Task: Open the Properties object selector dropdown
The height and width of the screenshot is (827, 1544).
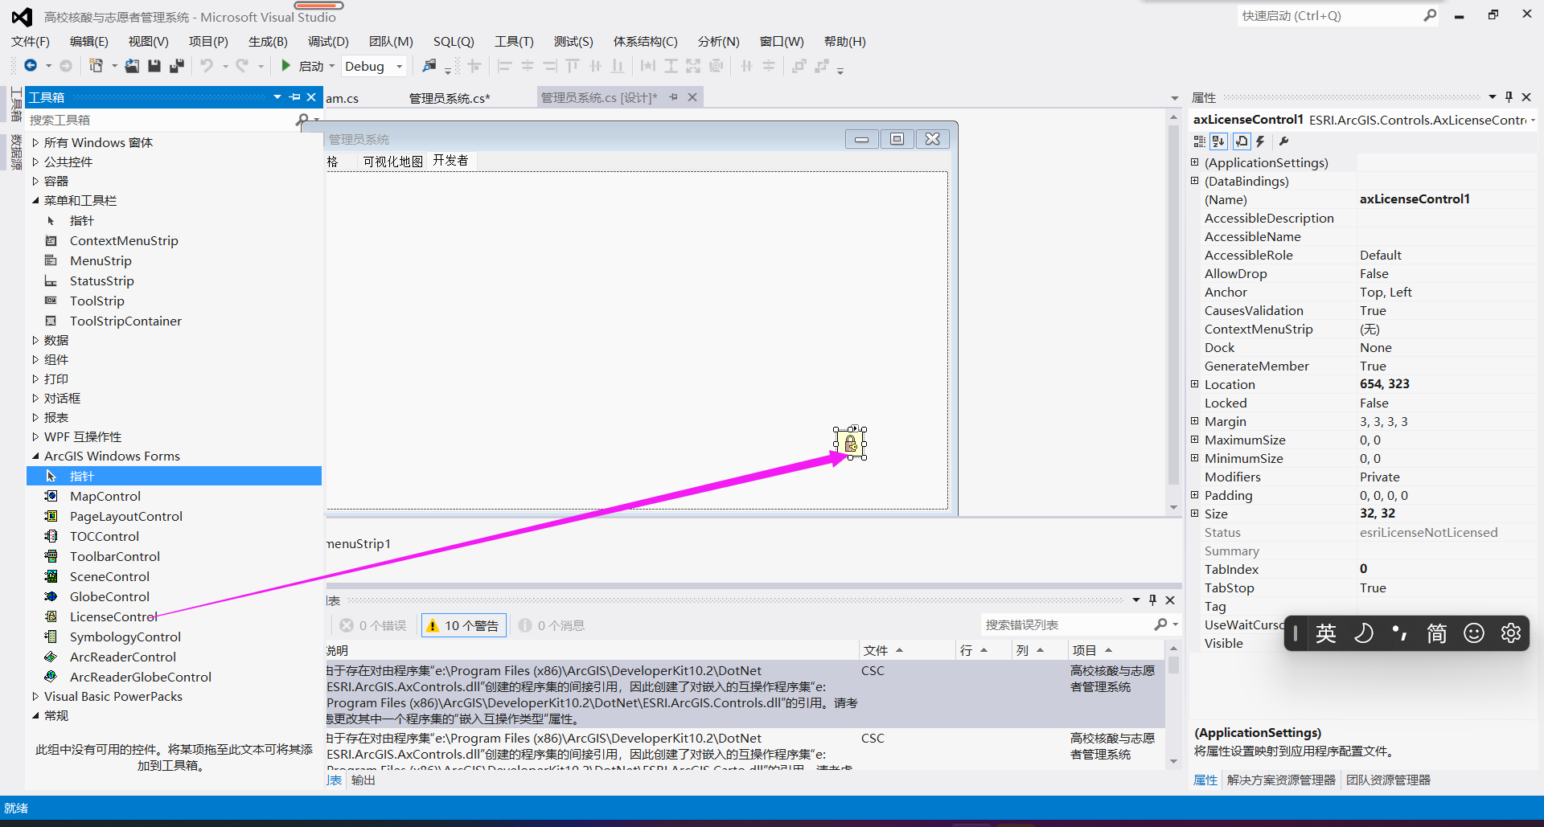Action: 1532,120
